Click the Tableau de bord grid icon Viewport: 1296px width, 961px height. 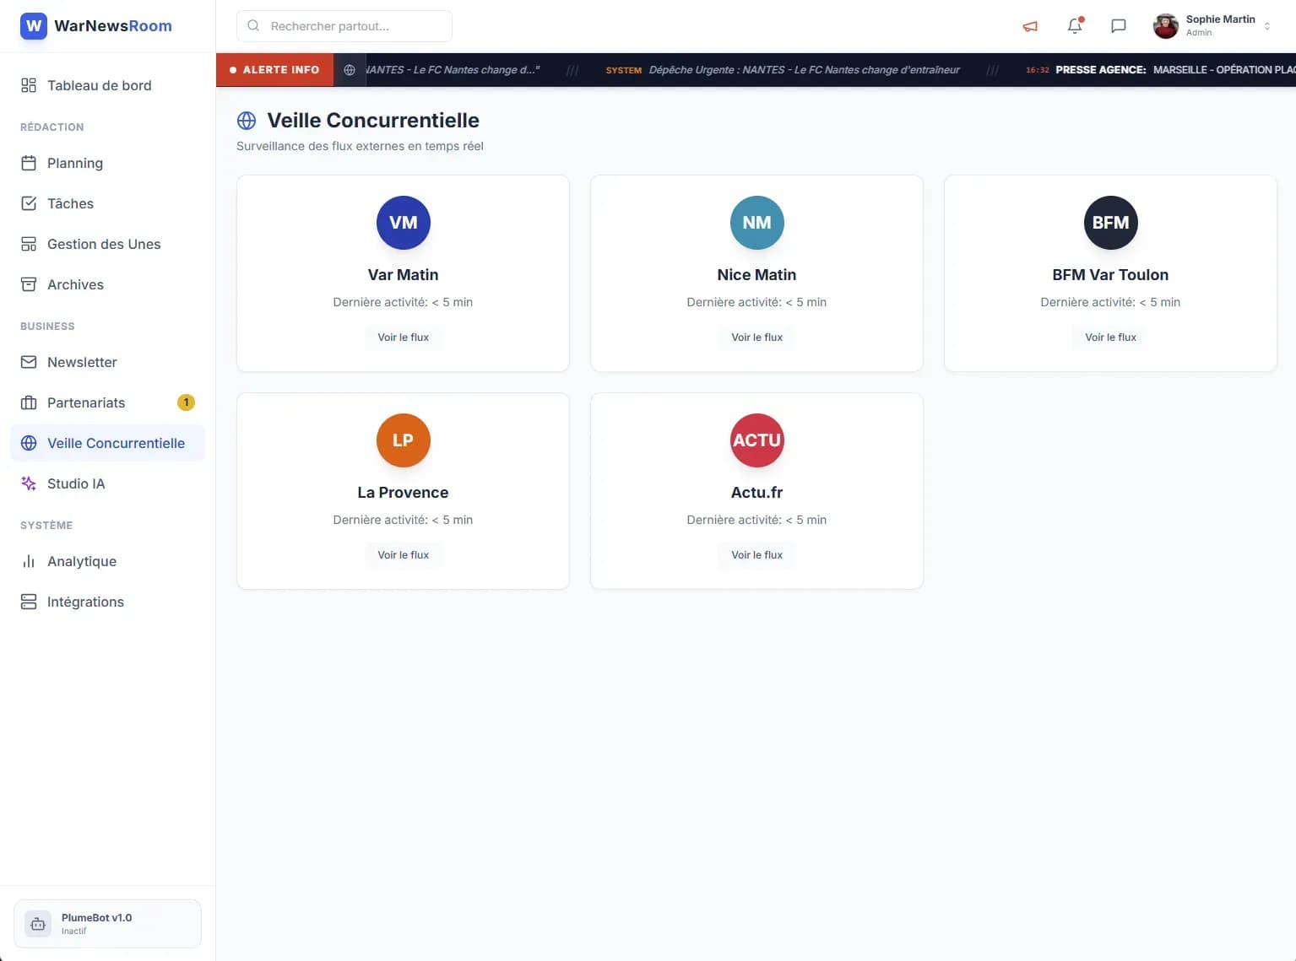(29, 85)
